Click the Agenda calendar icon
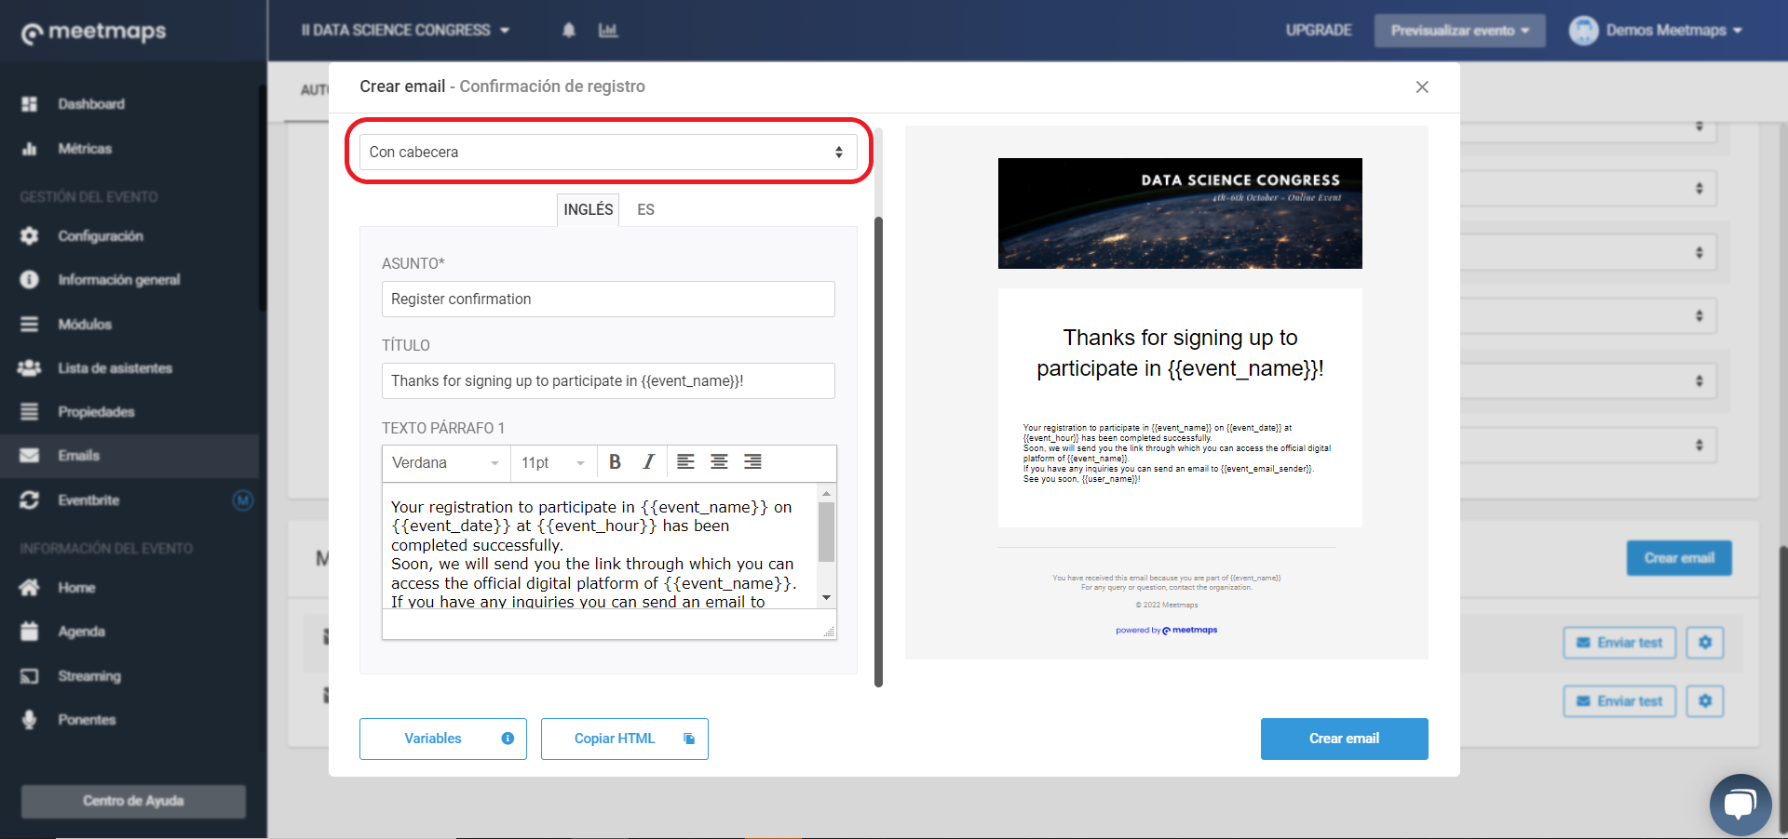The height and width of the screenshot is (839, 1788). (30, 632)
